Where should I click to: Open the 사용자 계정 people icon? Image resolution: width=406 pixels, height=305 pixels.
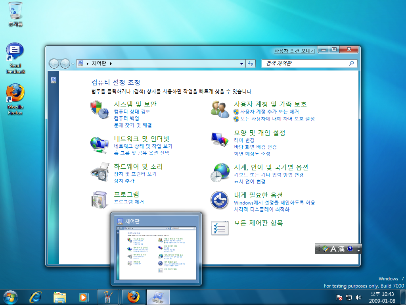pos(220,110)
